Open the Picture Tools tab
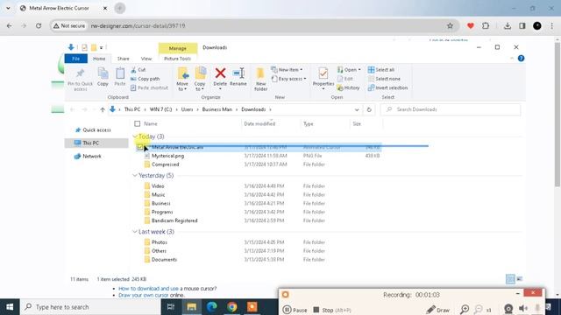Viewport: 561px width, 315px height. pyautogui.click(x=177, y=59)
